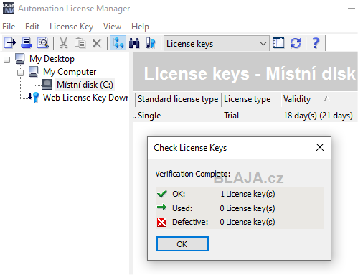This screenshot has height=275, width=358.
Task: Select the Single license row cell
Action: point(149,116)
